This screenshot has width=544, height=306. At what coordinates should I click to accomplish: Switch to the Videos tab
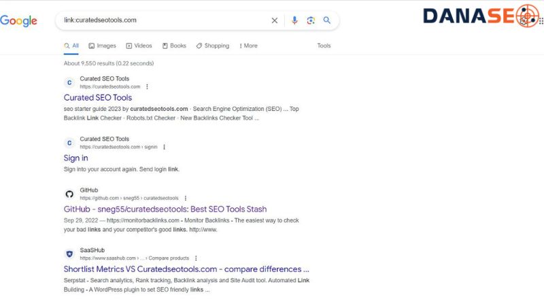(x=139, y=46)
